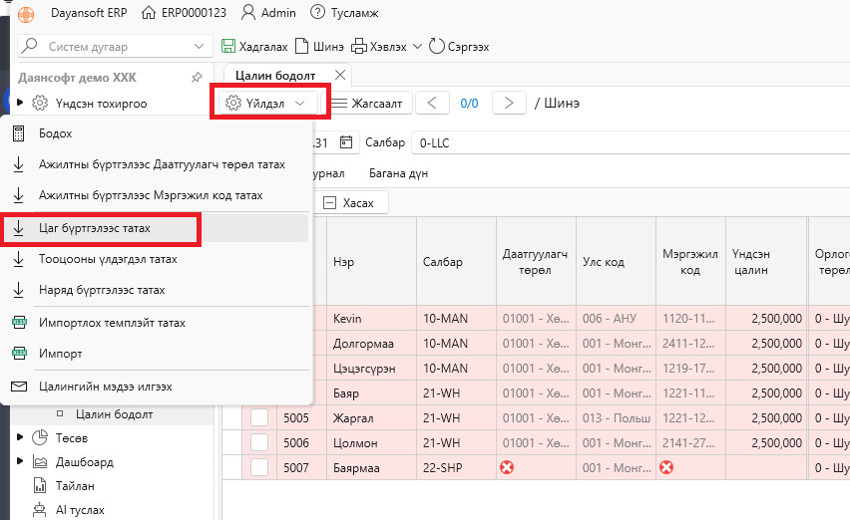Click the Нэр column header
850x520 pixels.
pyautogui.click(x=371, y=261)
